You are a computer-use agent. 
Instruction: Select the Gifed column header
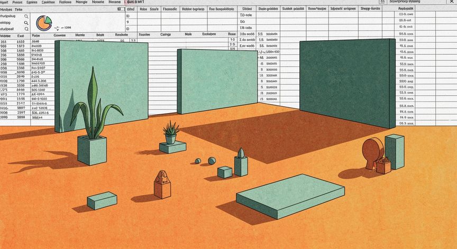[131, 9]
